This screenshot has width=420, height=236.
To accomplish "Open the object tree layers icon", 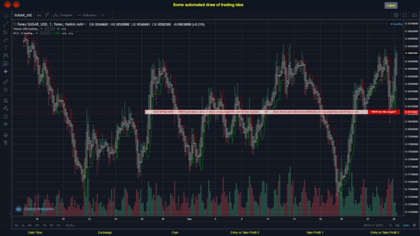I will [5, 134].
